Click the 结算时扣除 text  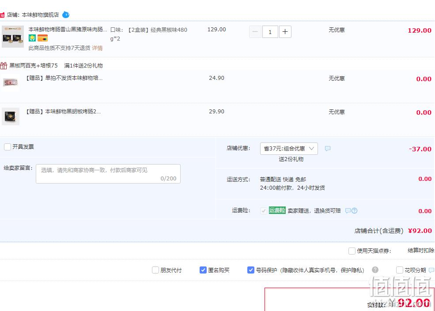(x=421, y=250)
